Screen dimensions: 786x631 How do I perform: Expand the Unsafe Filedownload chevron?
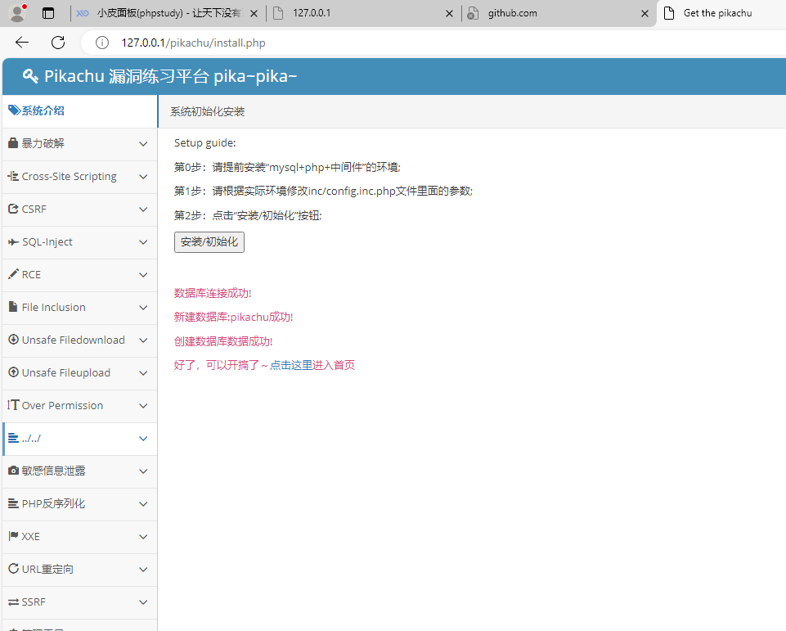pyautogui.click(x=143, y=340)
